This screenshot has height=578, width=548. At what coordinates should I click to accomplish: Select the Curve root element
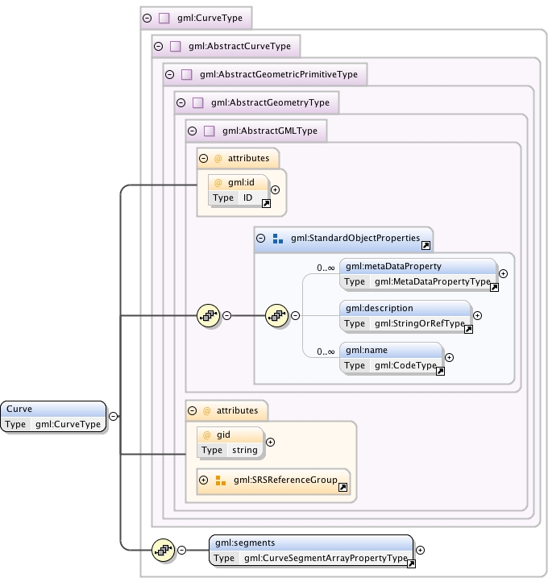coord(53,417)
